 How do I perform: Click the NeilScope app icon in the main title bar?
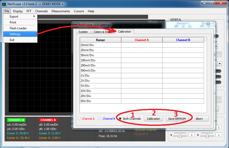4,4
